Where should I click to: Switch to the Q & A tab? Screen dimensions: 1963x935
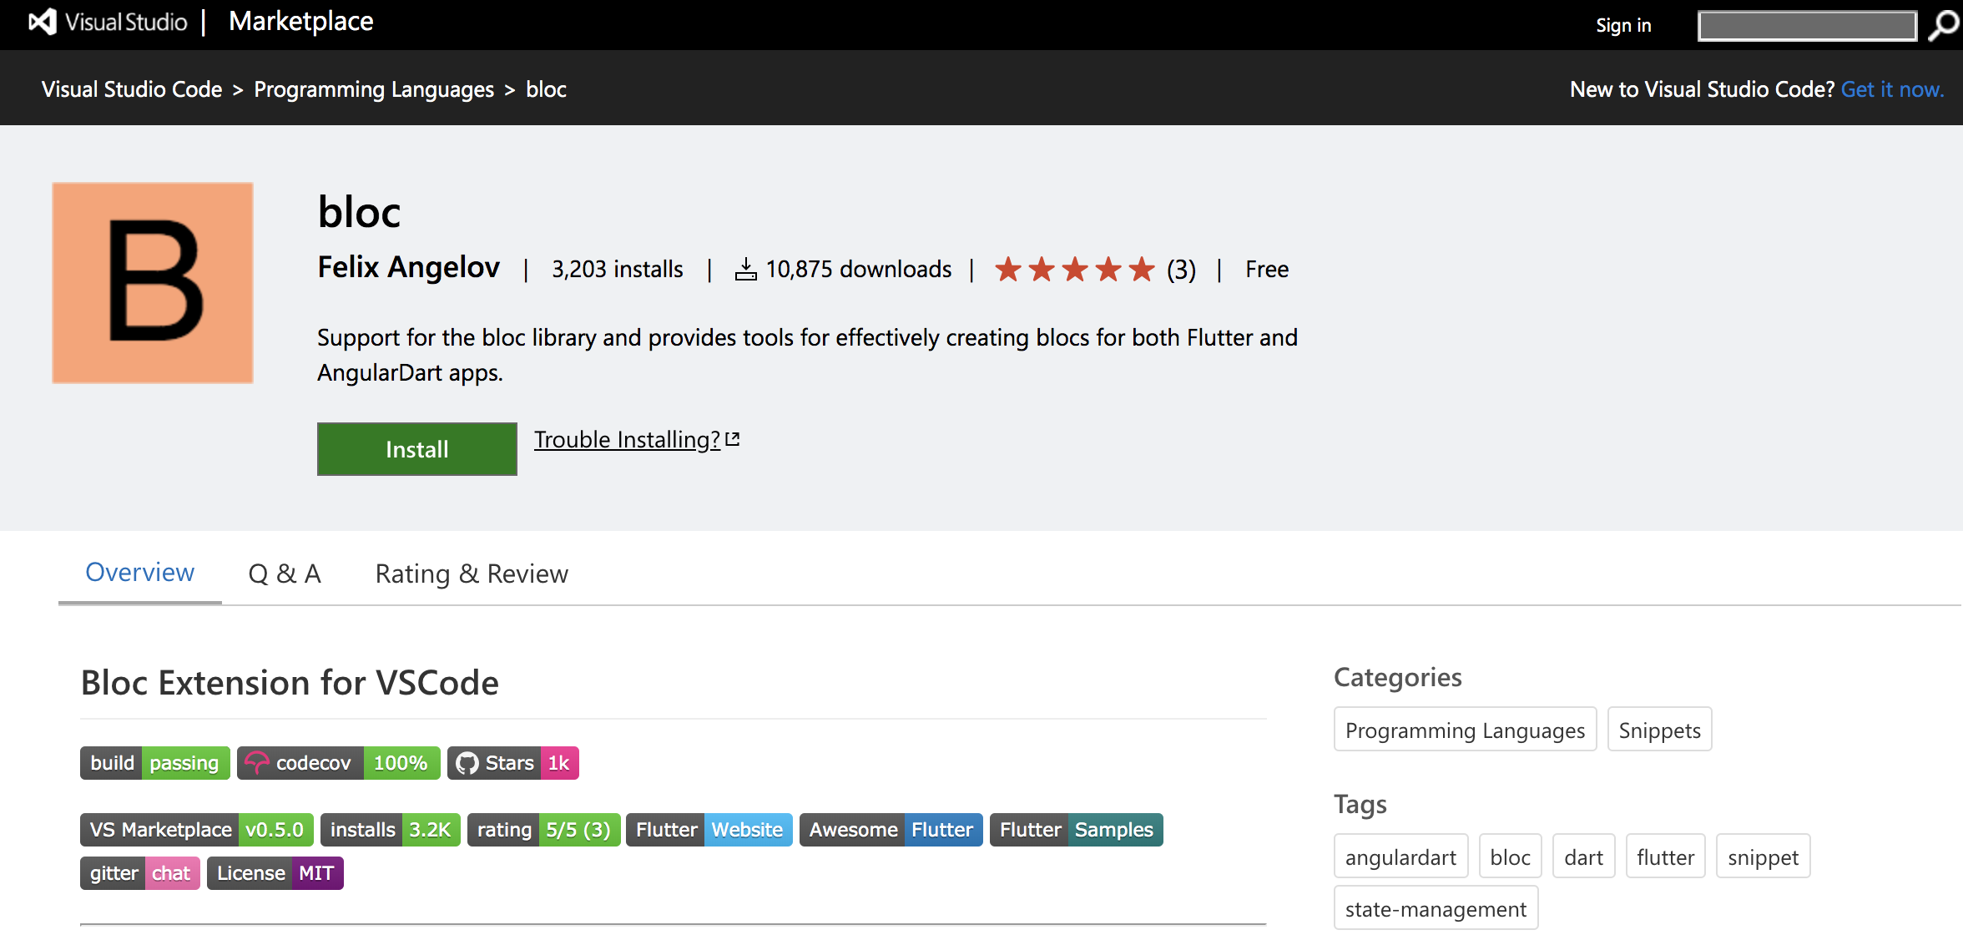285,574
